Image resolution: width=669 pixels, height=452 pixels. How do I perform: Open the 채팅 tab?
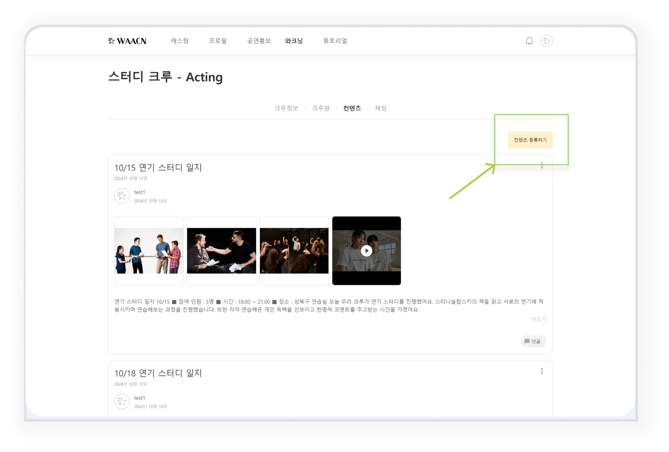[x=380, y=108]
